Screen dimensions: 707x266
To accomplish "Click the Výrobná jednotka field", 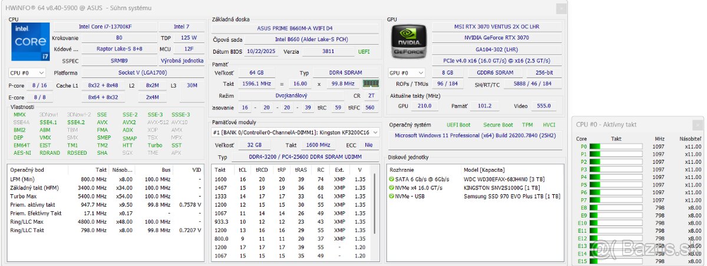I will (x=183, y=61).
